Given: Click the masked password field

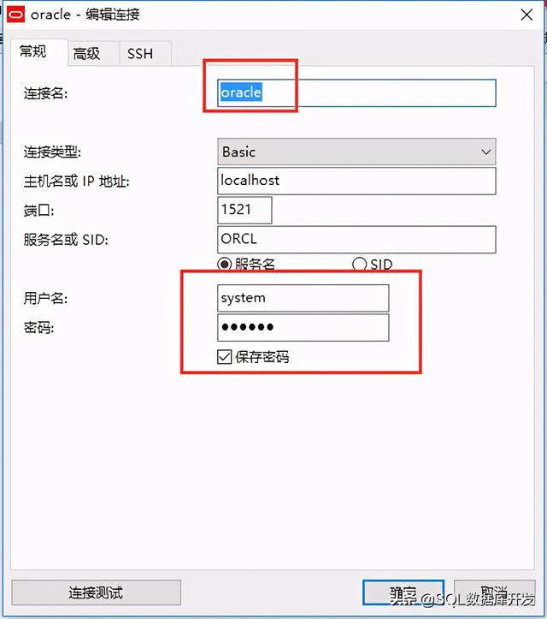Looking at the screenshot, I should click(303, 328).
